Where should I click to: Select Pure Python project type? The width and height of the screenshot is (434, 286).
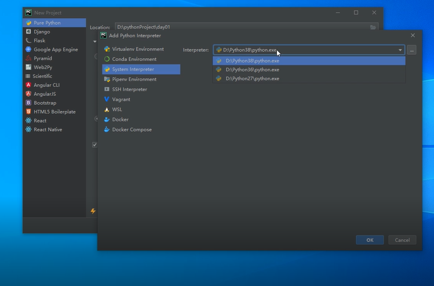54,23
